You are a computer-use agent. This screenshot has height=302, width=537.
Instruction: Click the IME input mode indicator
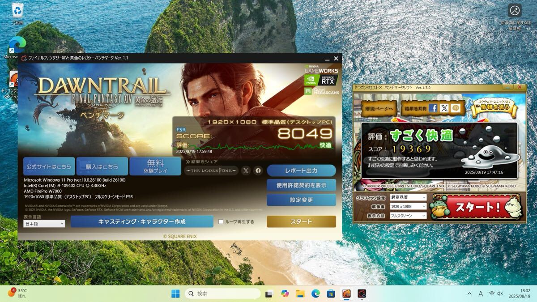481,293
